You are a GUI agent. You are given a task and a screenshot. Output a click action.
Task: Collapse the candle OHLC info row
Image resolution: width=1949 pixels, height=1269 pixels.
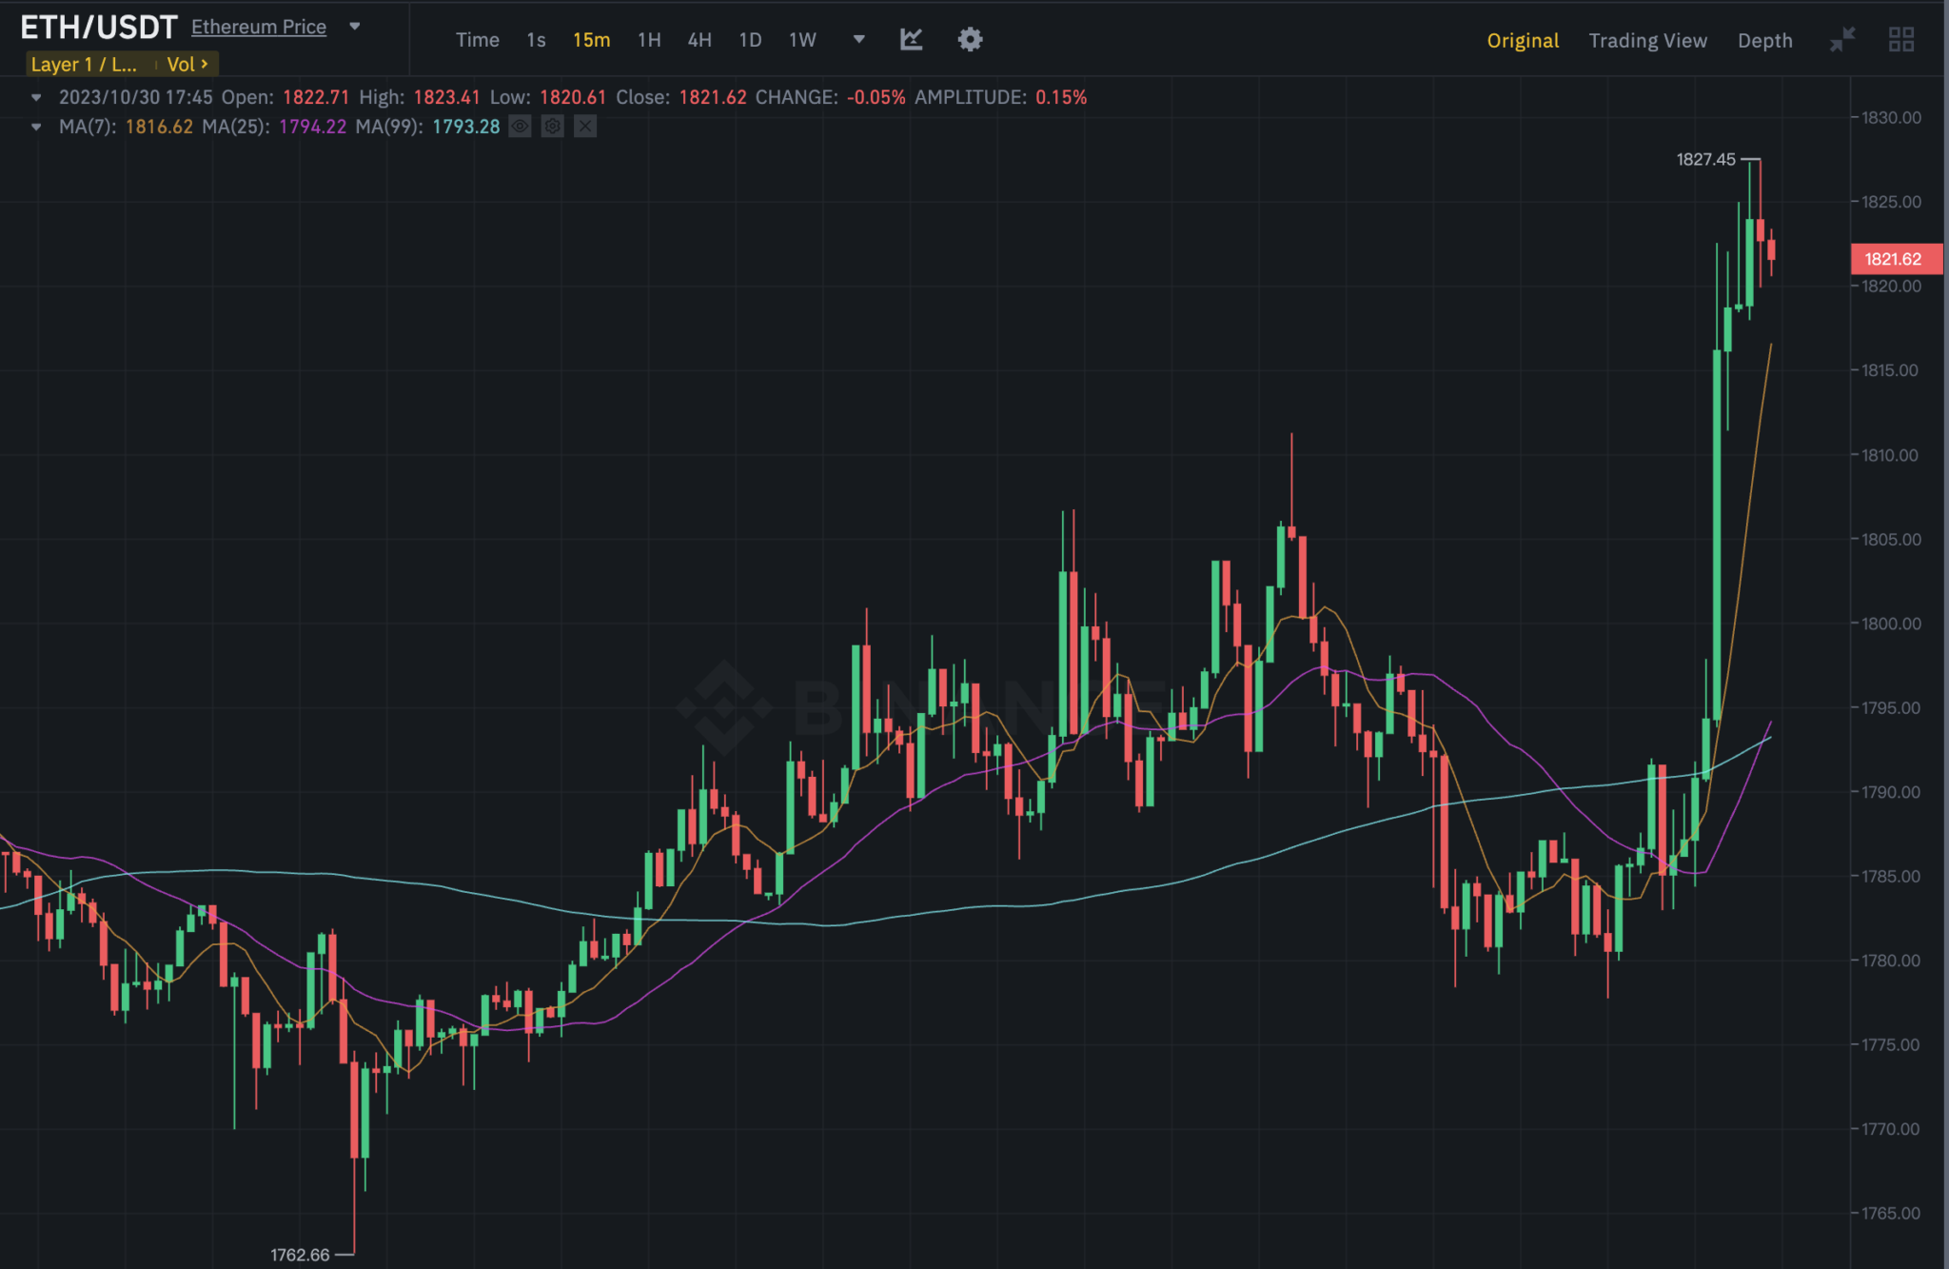[36, 97]
